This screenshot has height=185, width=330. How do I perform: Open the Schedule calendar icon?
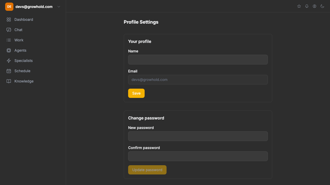click(x=9, y=71)
